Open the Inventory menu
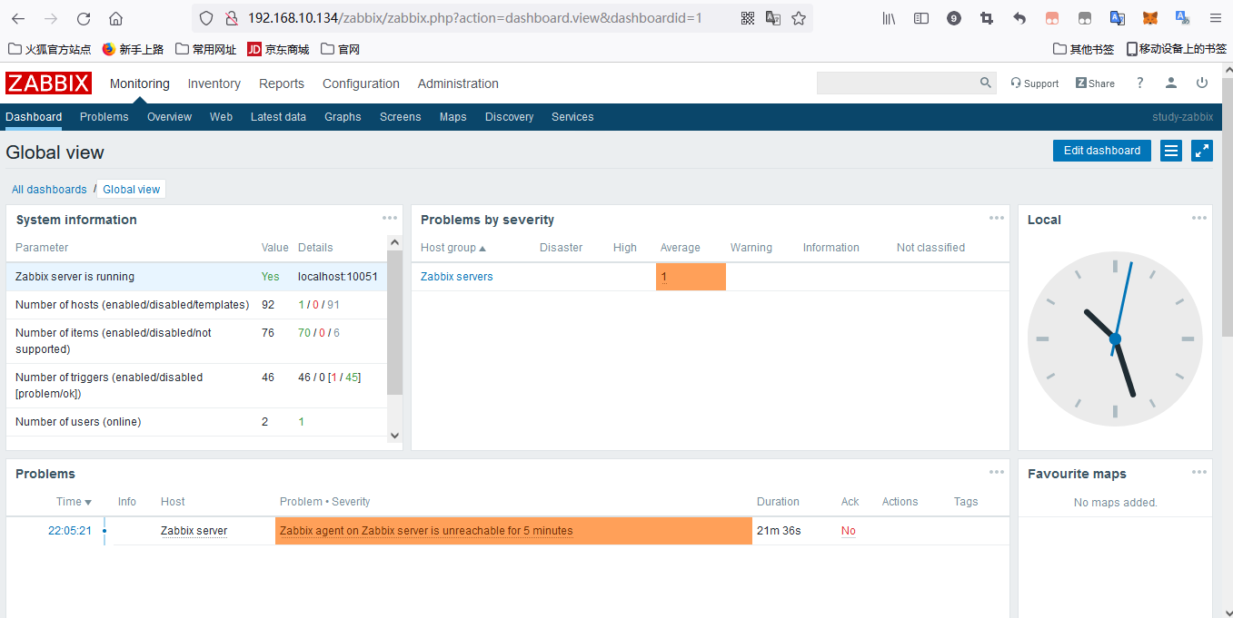Image resolution: width=1233 pixels, height=618 pixels. click(214, 83)
